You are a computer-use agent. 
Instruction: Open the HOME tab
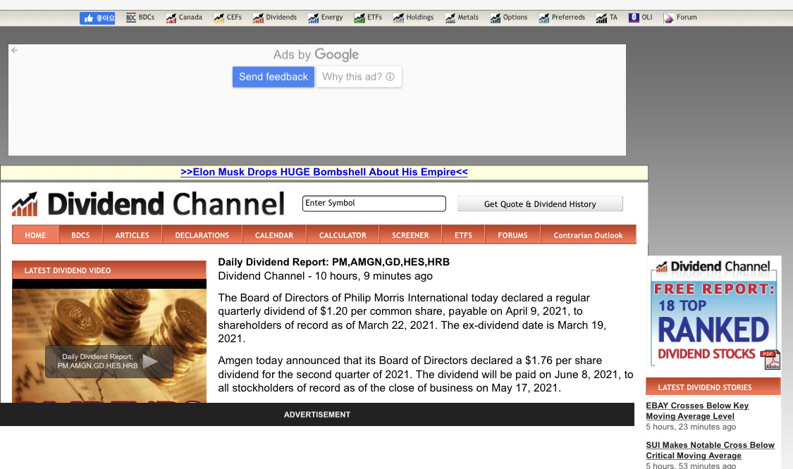(35, 235)
